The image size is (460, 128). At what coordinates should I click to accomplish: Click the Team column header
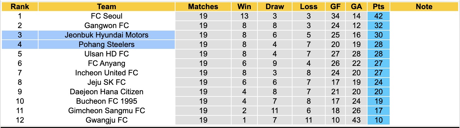pyautogui.click(x=107, y=7)
